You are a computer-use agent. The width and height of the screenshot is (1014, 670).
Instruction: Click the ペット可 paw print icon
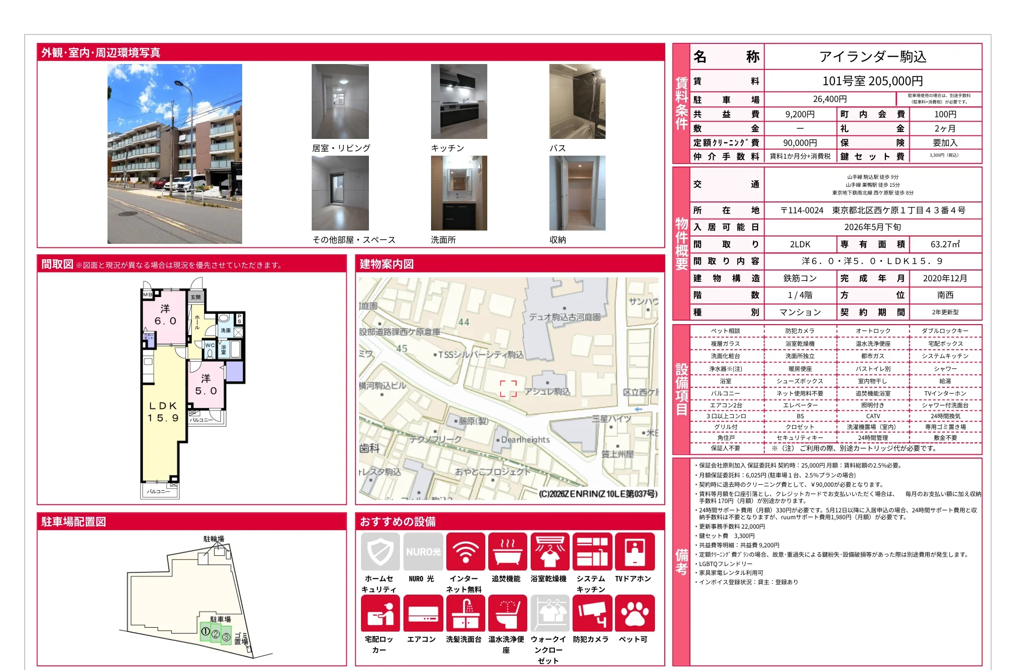635,613
